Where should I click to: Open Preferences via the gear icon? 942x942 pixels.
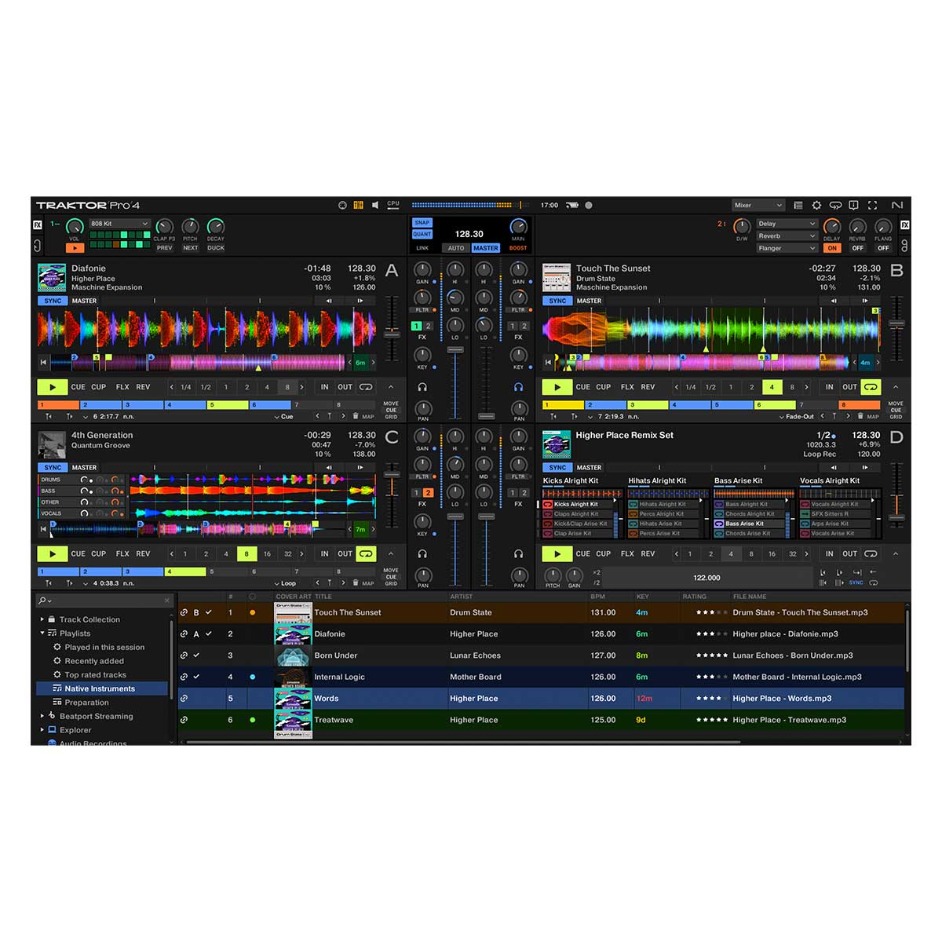pos(816,205)
